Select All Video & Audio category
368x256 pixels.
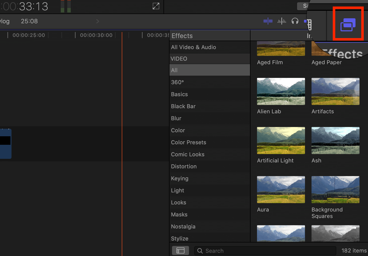click(210, 47)
